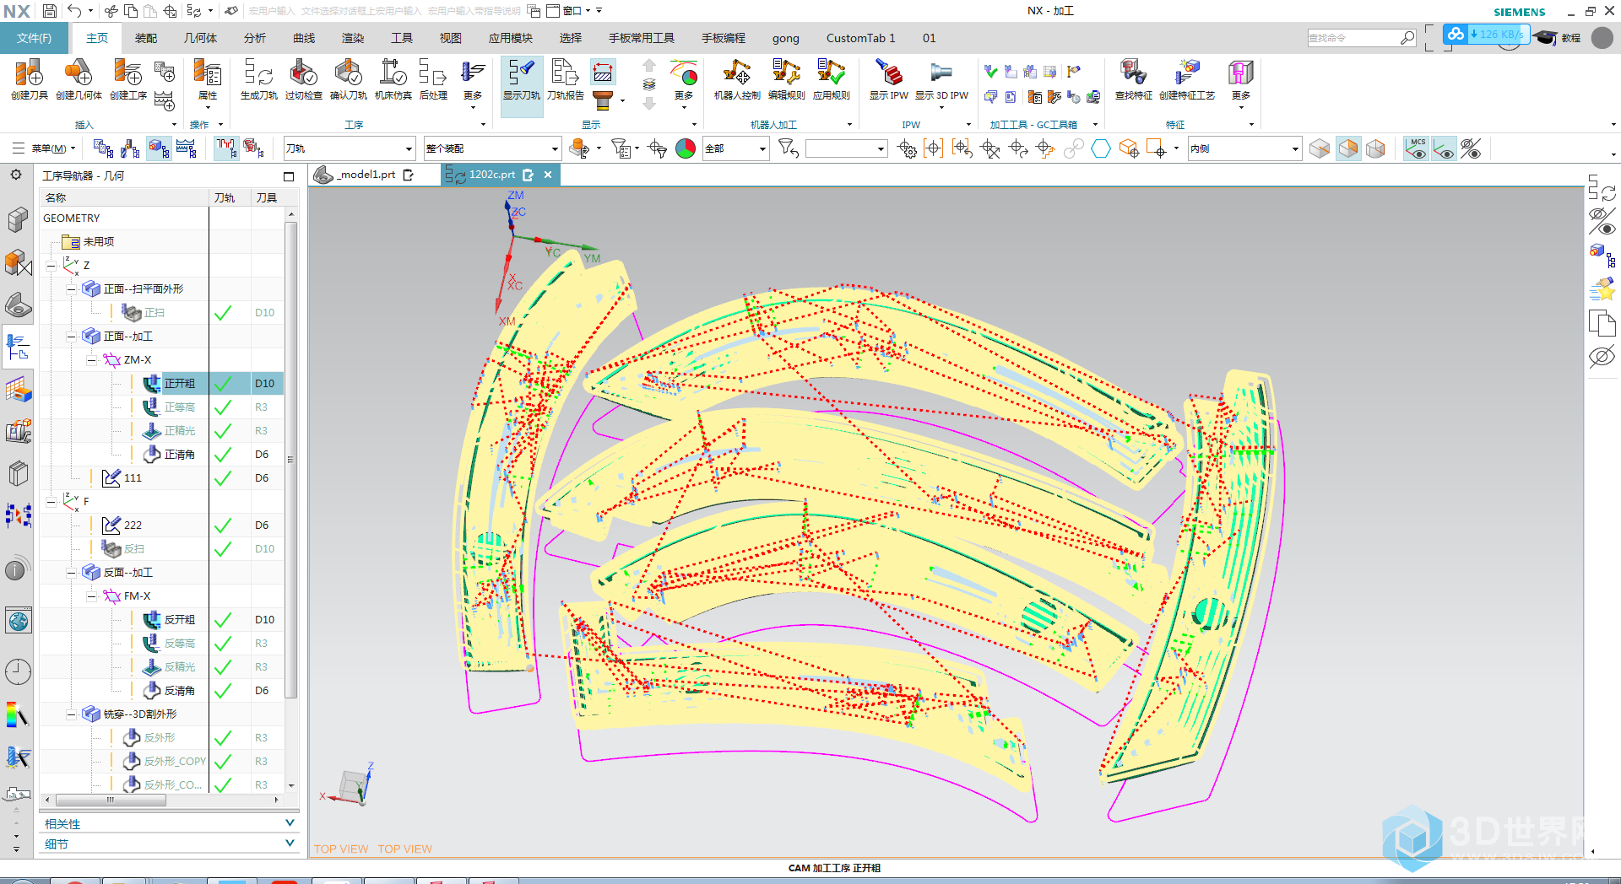Click the 创建工序 create operation icon
Screen dimensions: 1621x884
coord(127,80)
